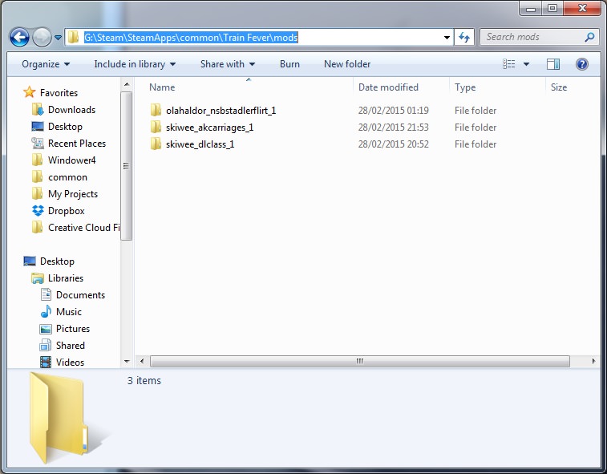Click the skiwee_dlclass_1 folder icon
607x474 pixels.
(156, 144)
